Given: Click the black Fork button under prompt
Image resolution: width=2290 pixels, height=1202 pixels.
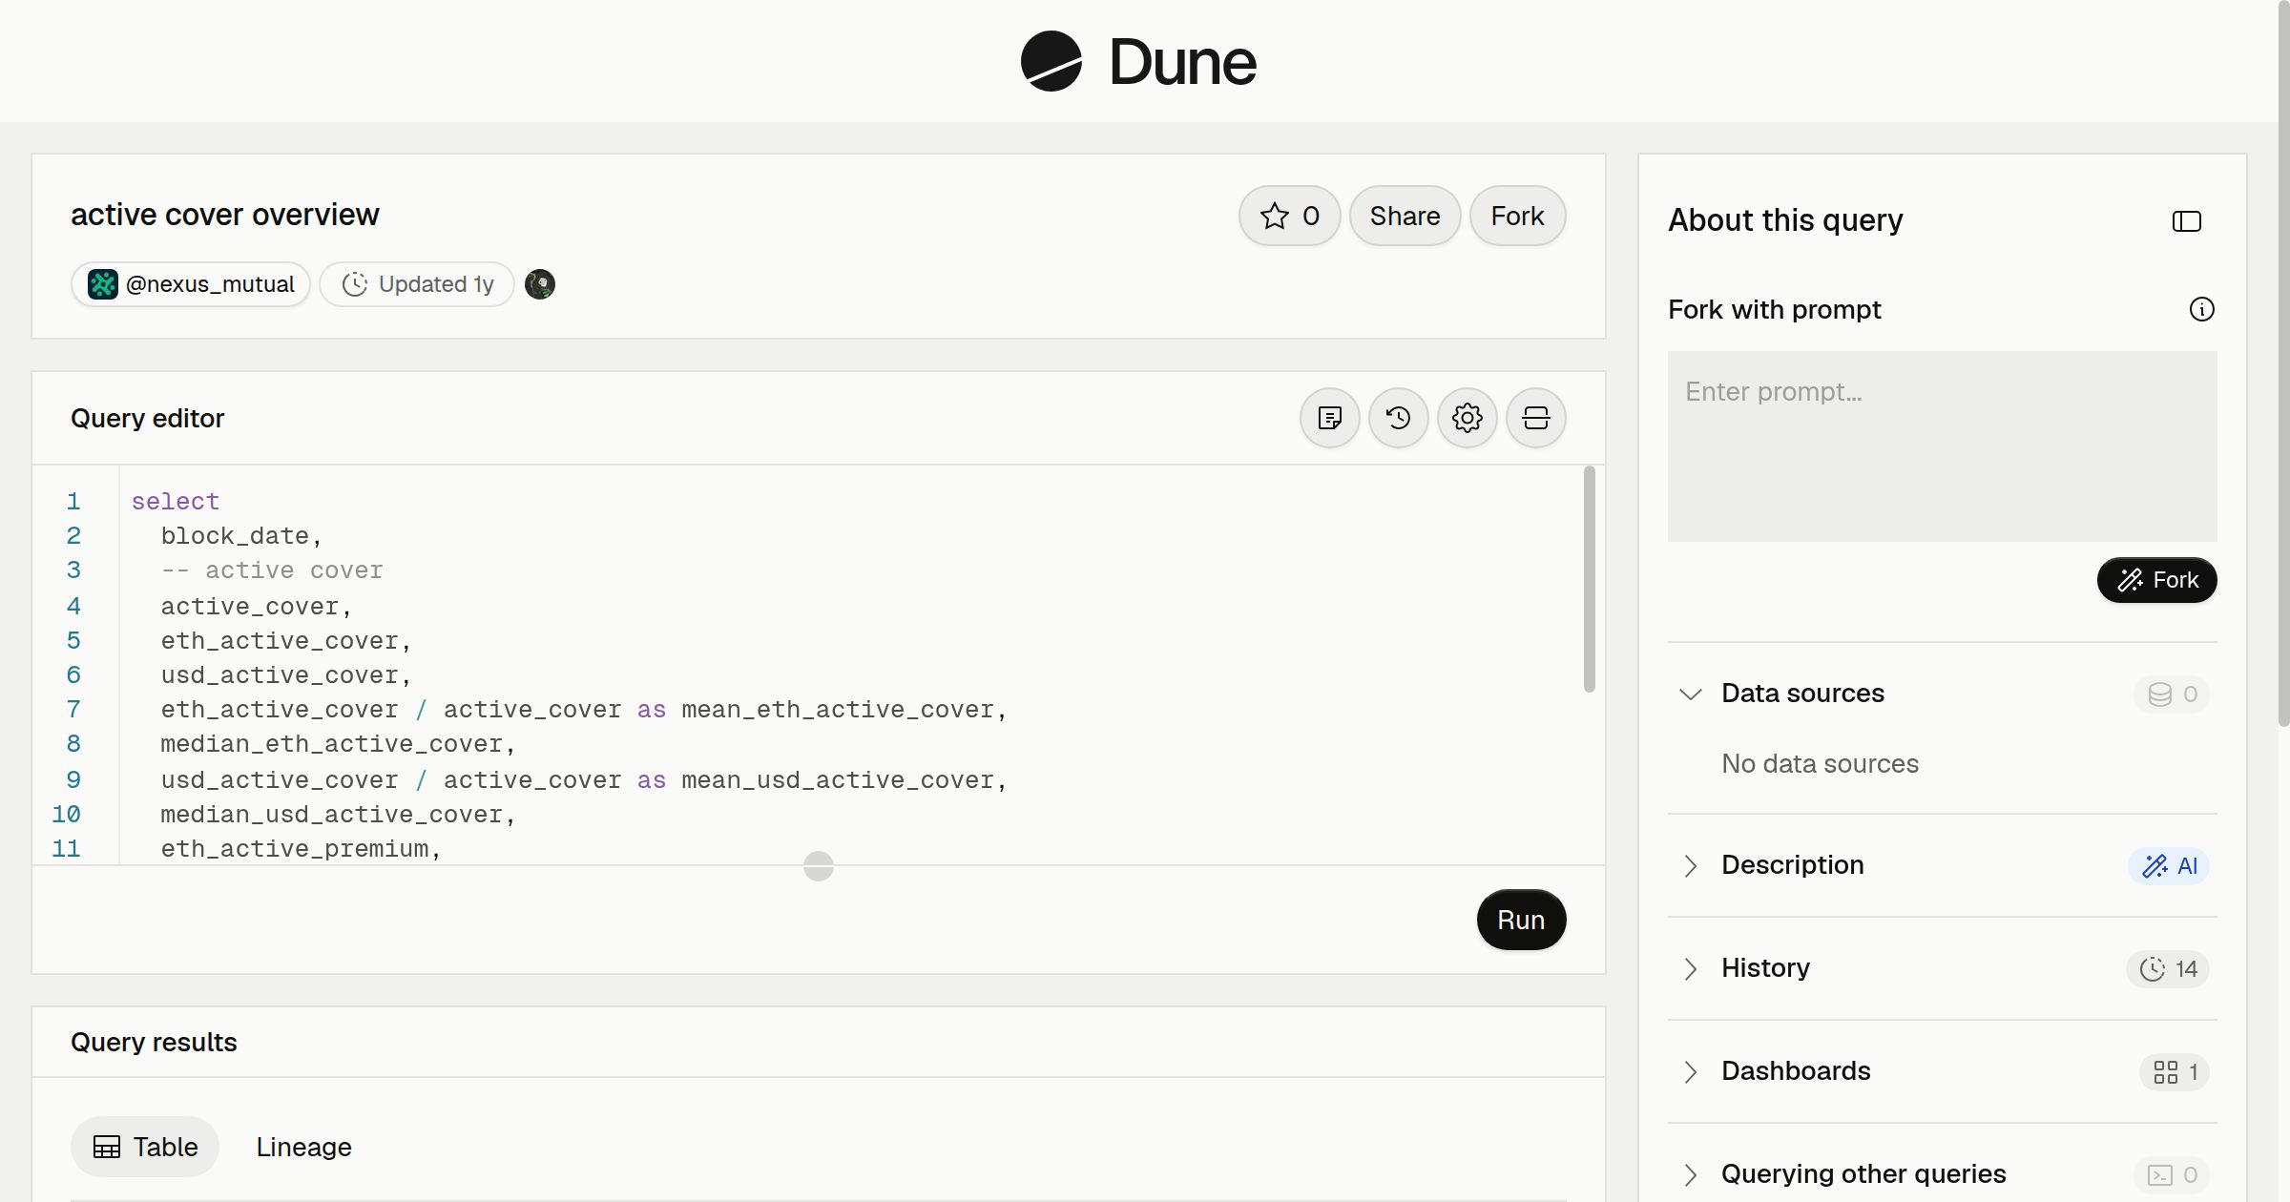Looking at the screenshot, I should pos(2156,580).
